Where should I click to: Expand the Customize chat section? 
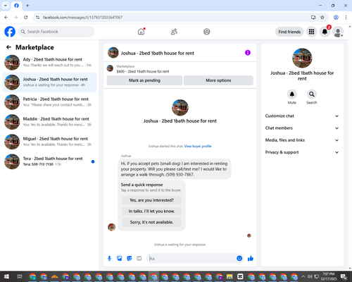click(x=302, y=116)
